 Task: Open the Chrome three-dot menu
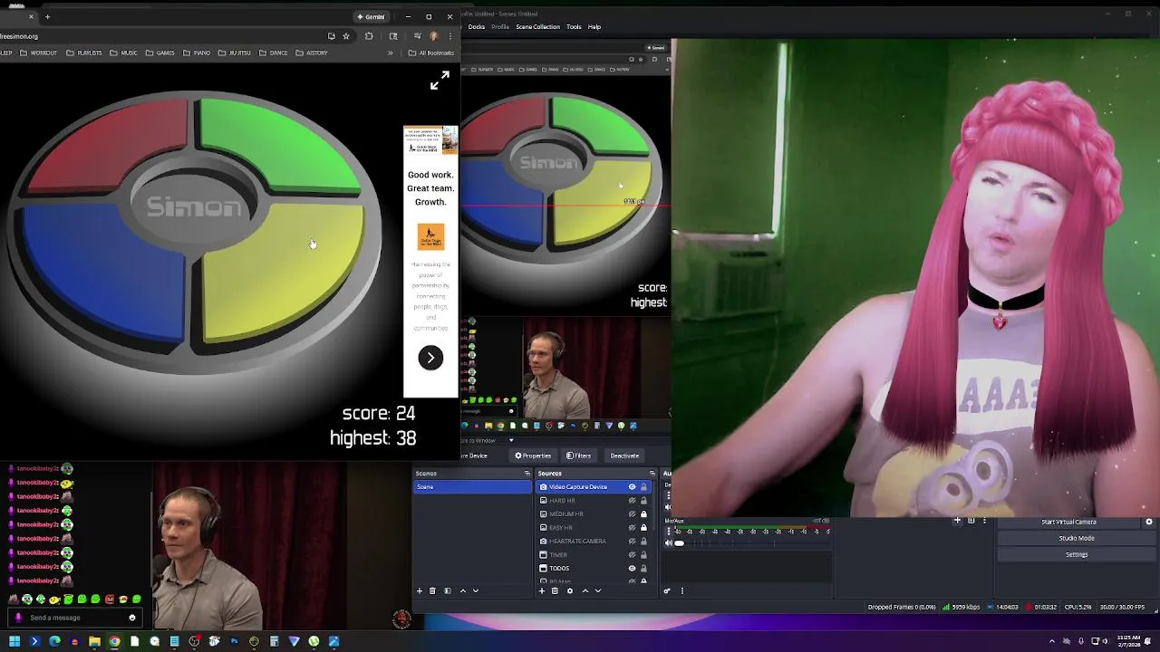click(x=450, y=36)
